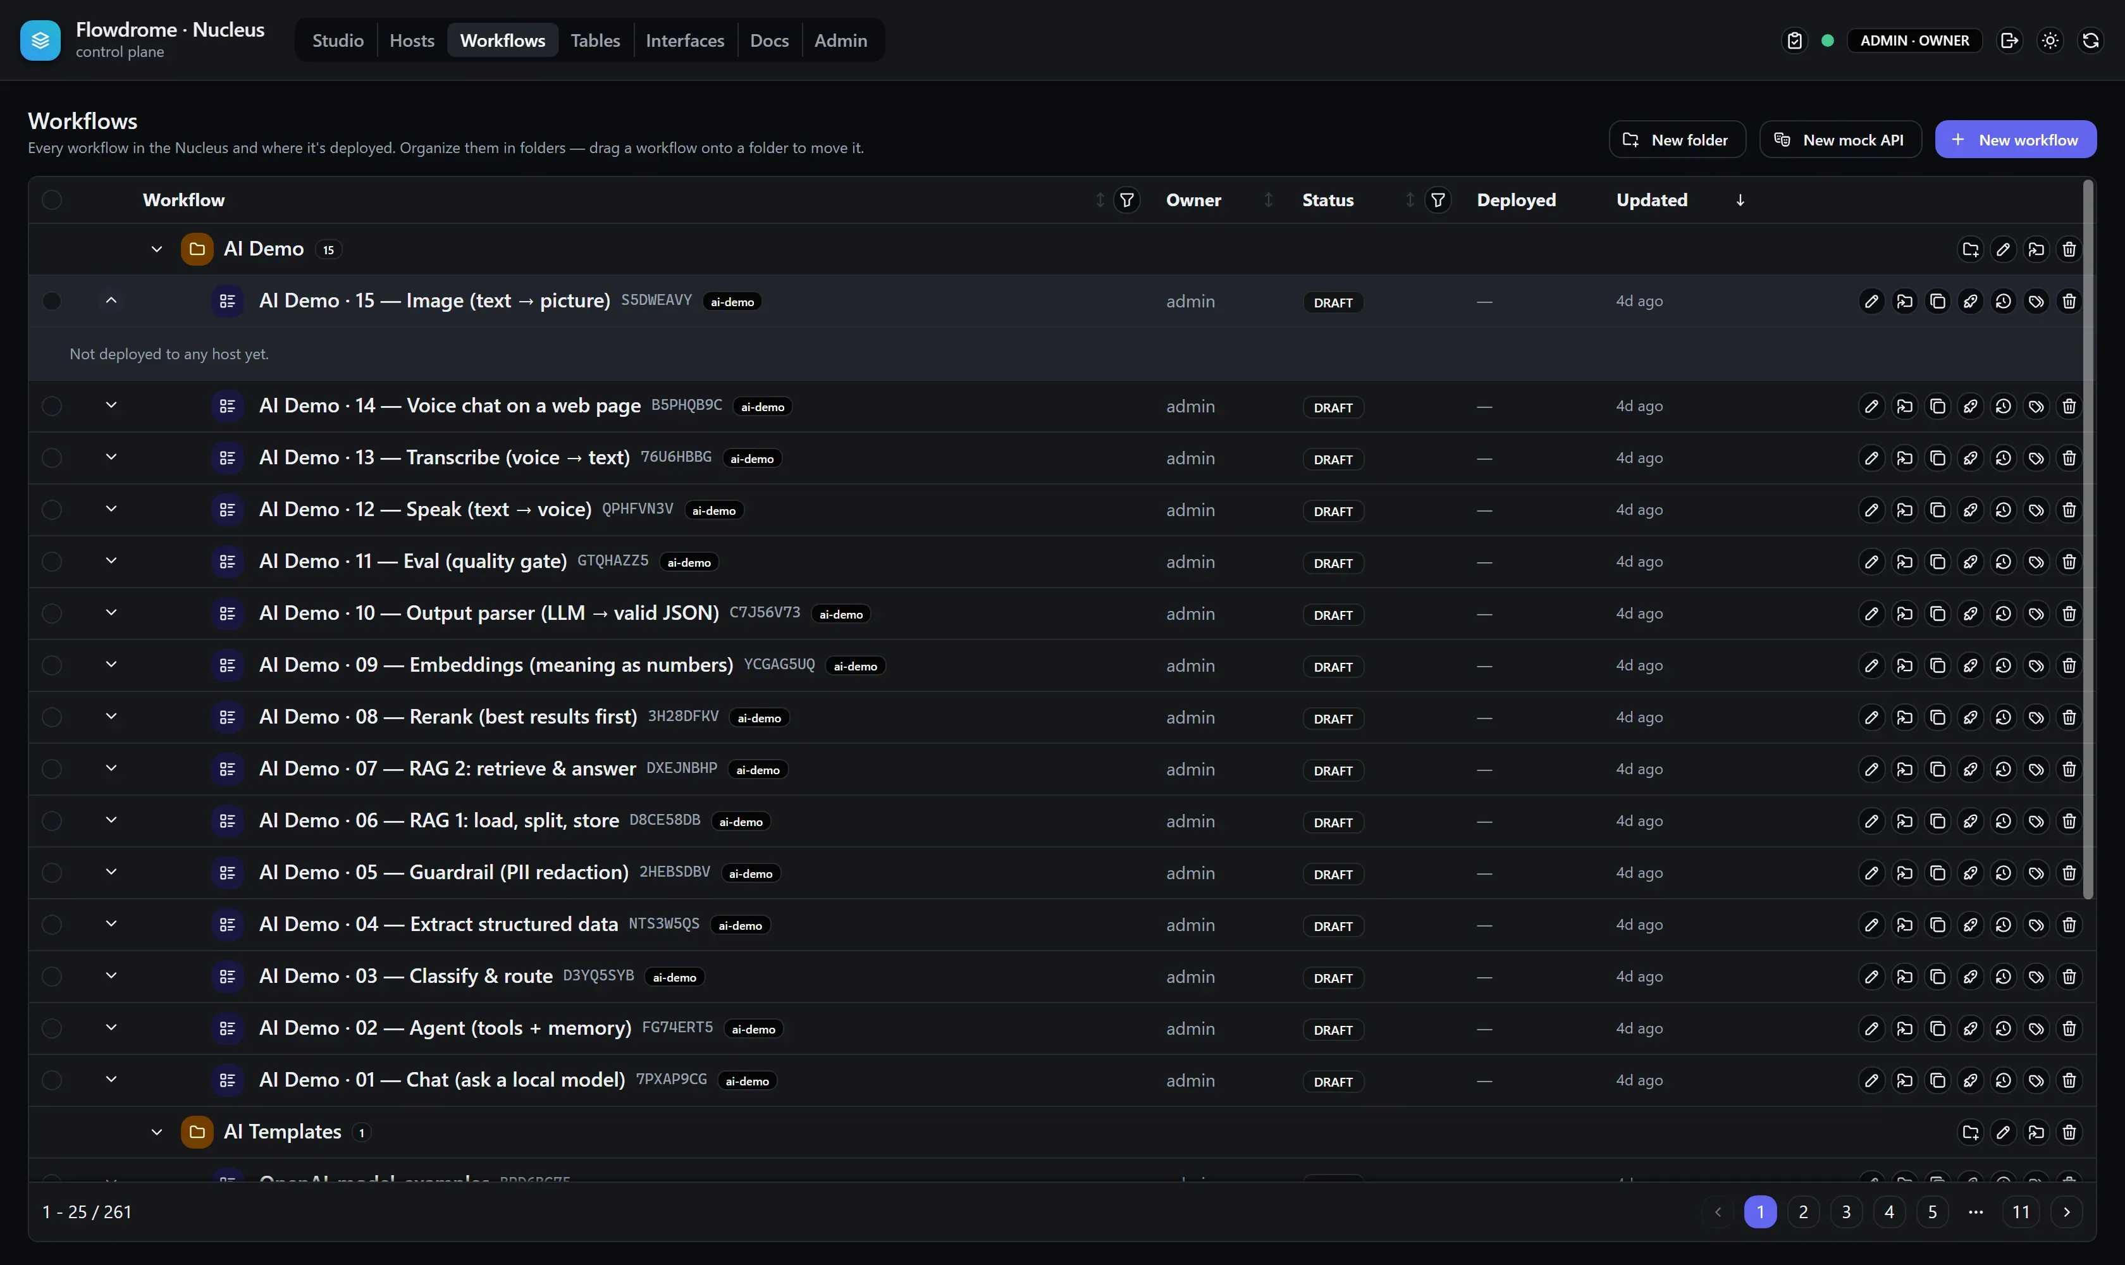Open version history for AI Demo 05 Guardrail
The image size is (2125, 1265).
(x=2003, y=873)
